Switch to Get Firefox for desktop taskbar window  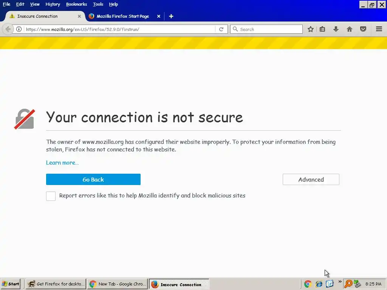pos(56,284)
